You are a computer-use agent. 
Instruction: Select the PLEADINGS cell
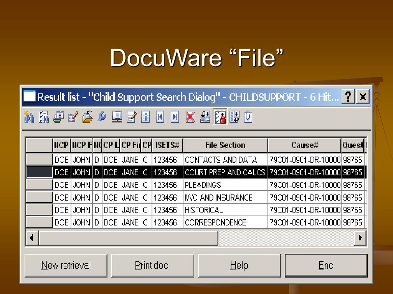click(225, 185)
